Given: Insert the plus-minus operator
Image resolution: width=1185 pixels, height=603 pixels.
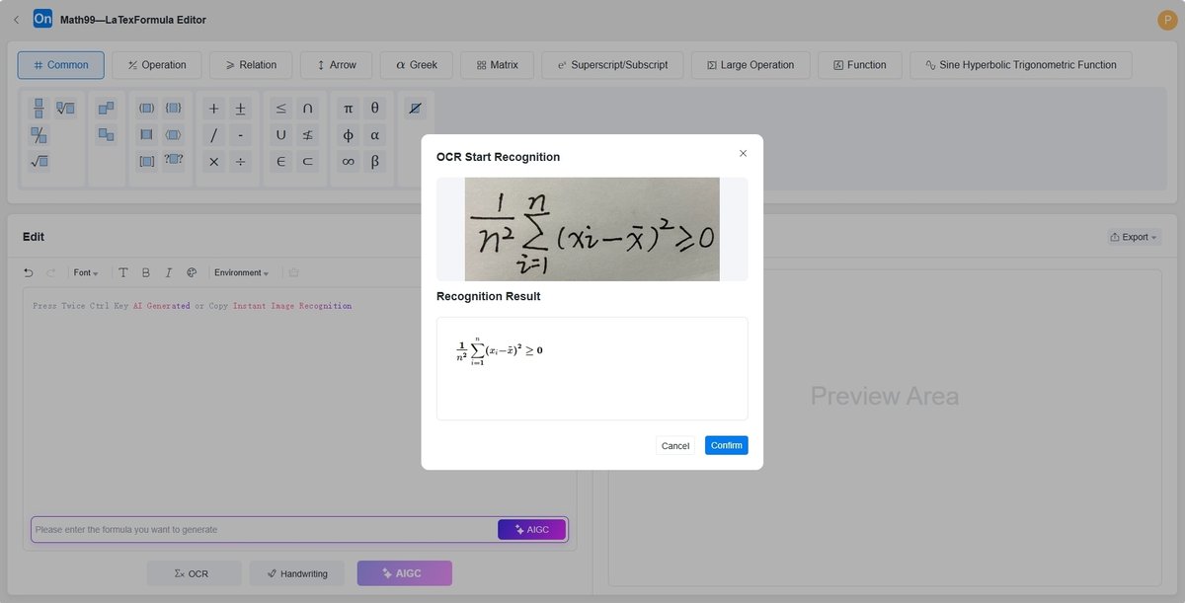Looking at the screenshot, I should point(240,108).
